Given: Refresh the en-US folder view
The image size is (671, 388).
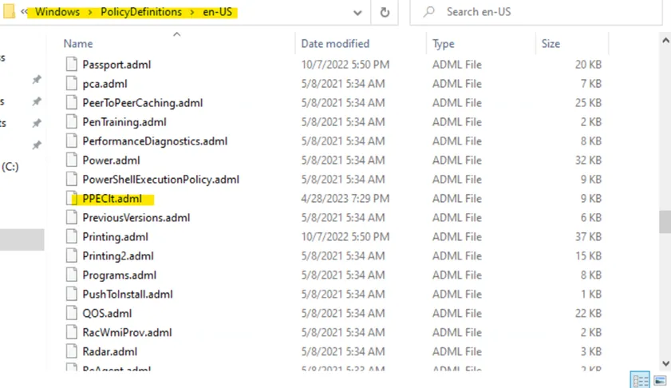Looking at the screenshot, I should (385, 13).
